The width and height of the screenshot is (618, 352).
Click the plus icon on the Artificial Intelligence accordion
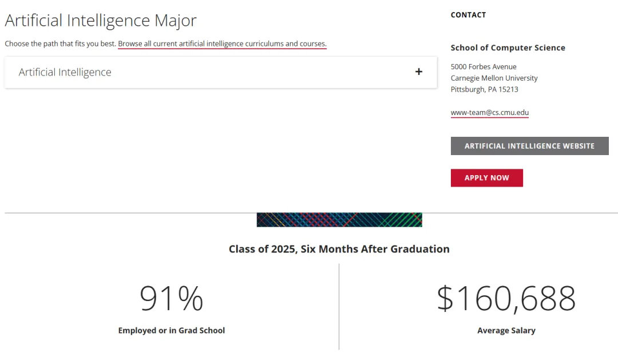pyautogui.click(x=419, y=72)
